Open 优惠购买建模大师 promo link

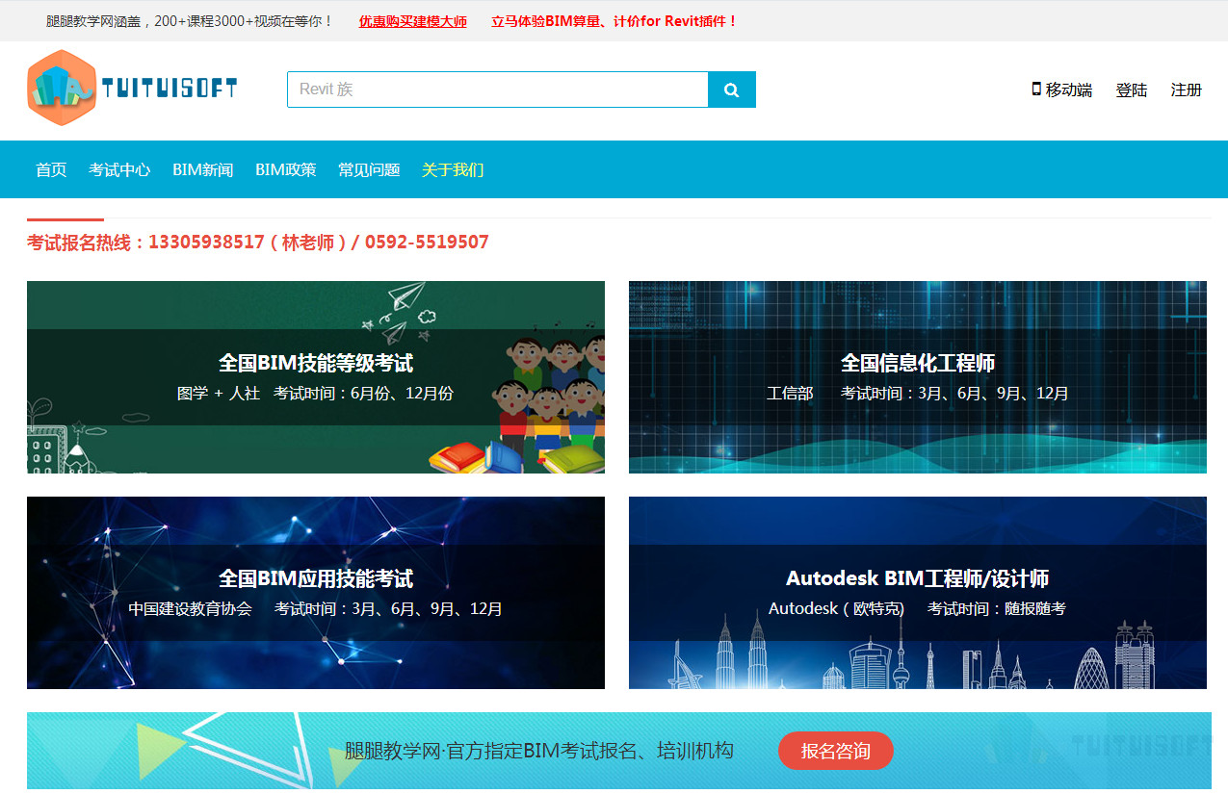tap(413, 21)
